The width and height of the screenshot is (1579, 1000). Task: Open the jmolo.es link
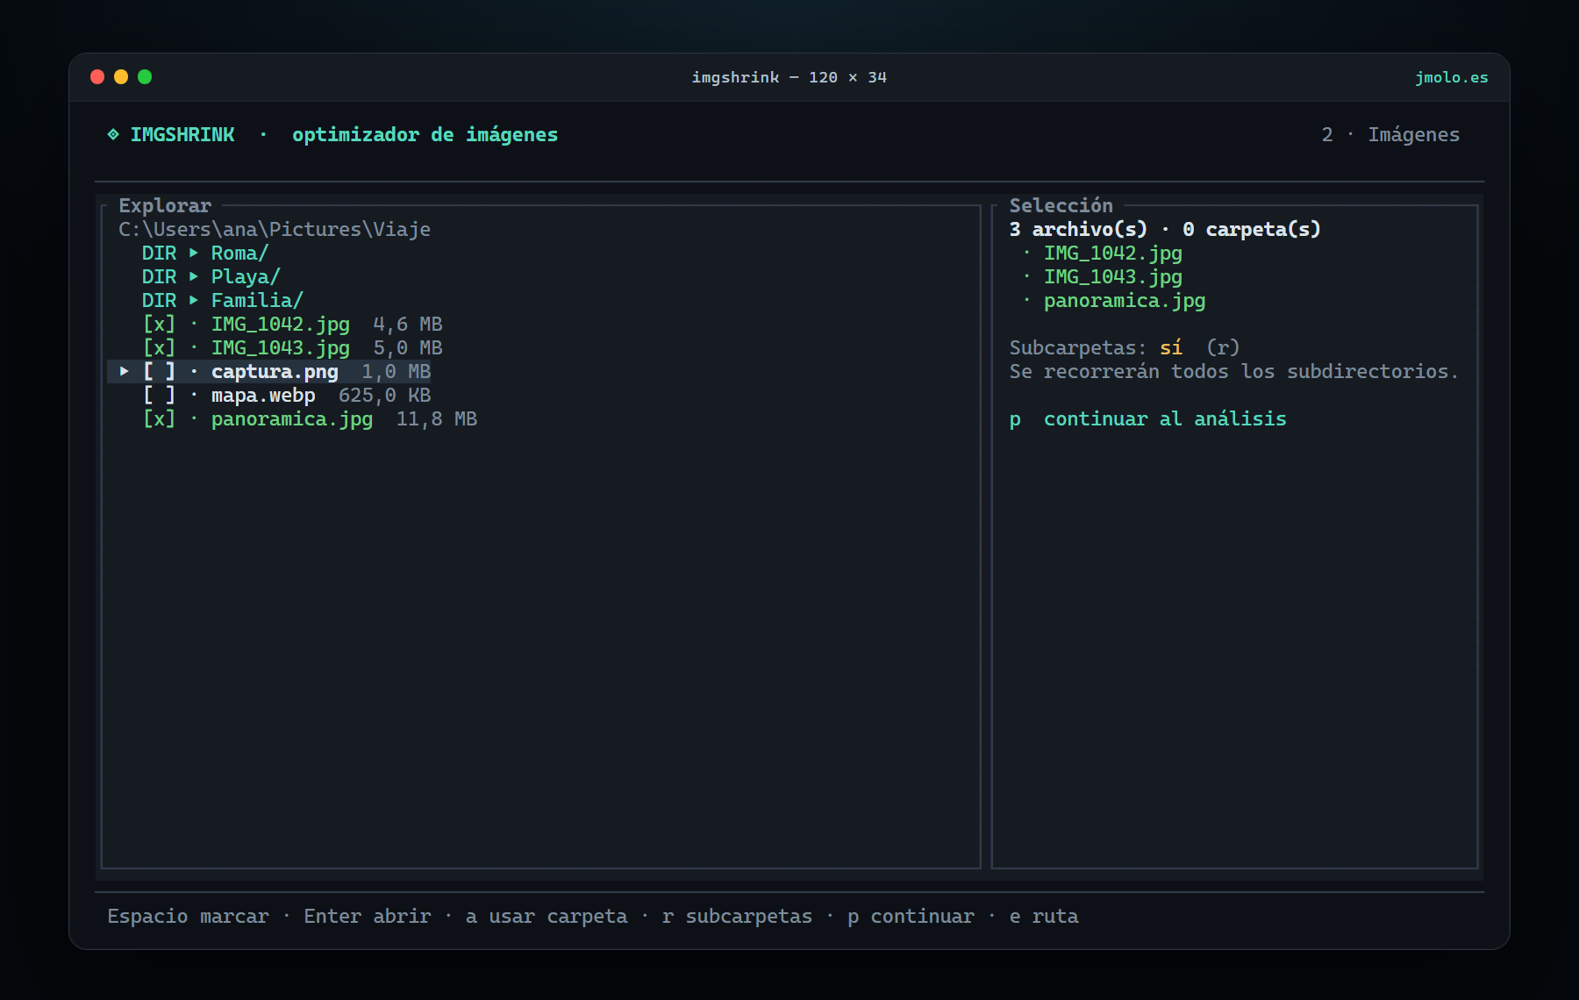1452,77
